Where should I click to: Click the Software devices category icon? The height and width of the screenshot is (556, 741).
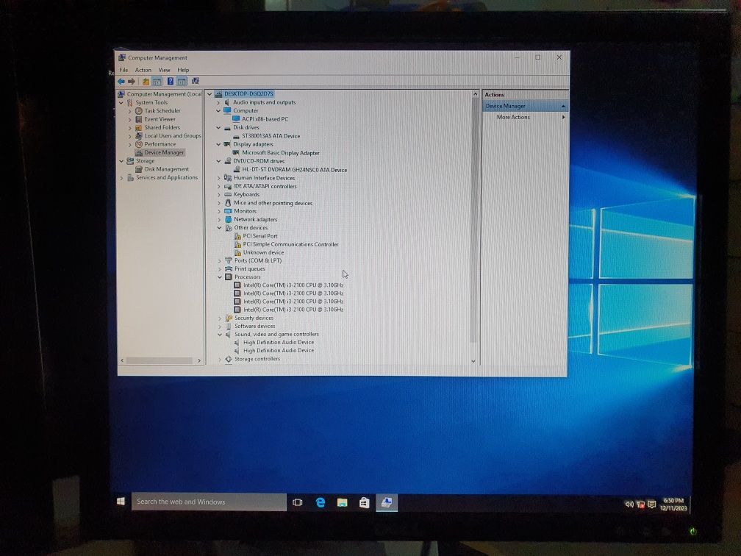pyautogui.click(x=229, y=327)
